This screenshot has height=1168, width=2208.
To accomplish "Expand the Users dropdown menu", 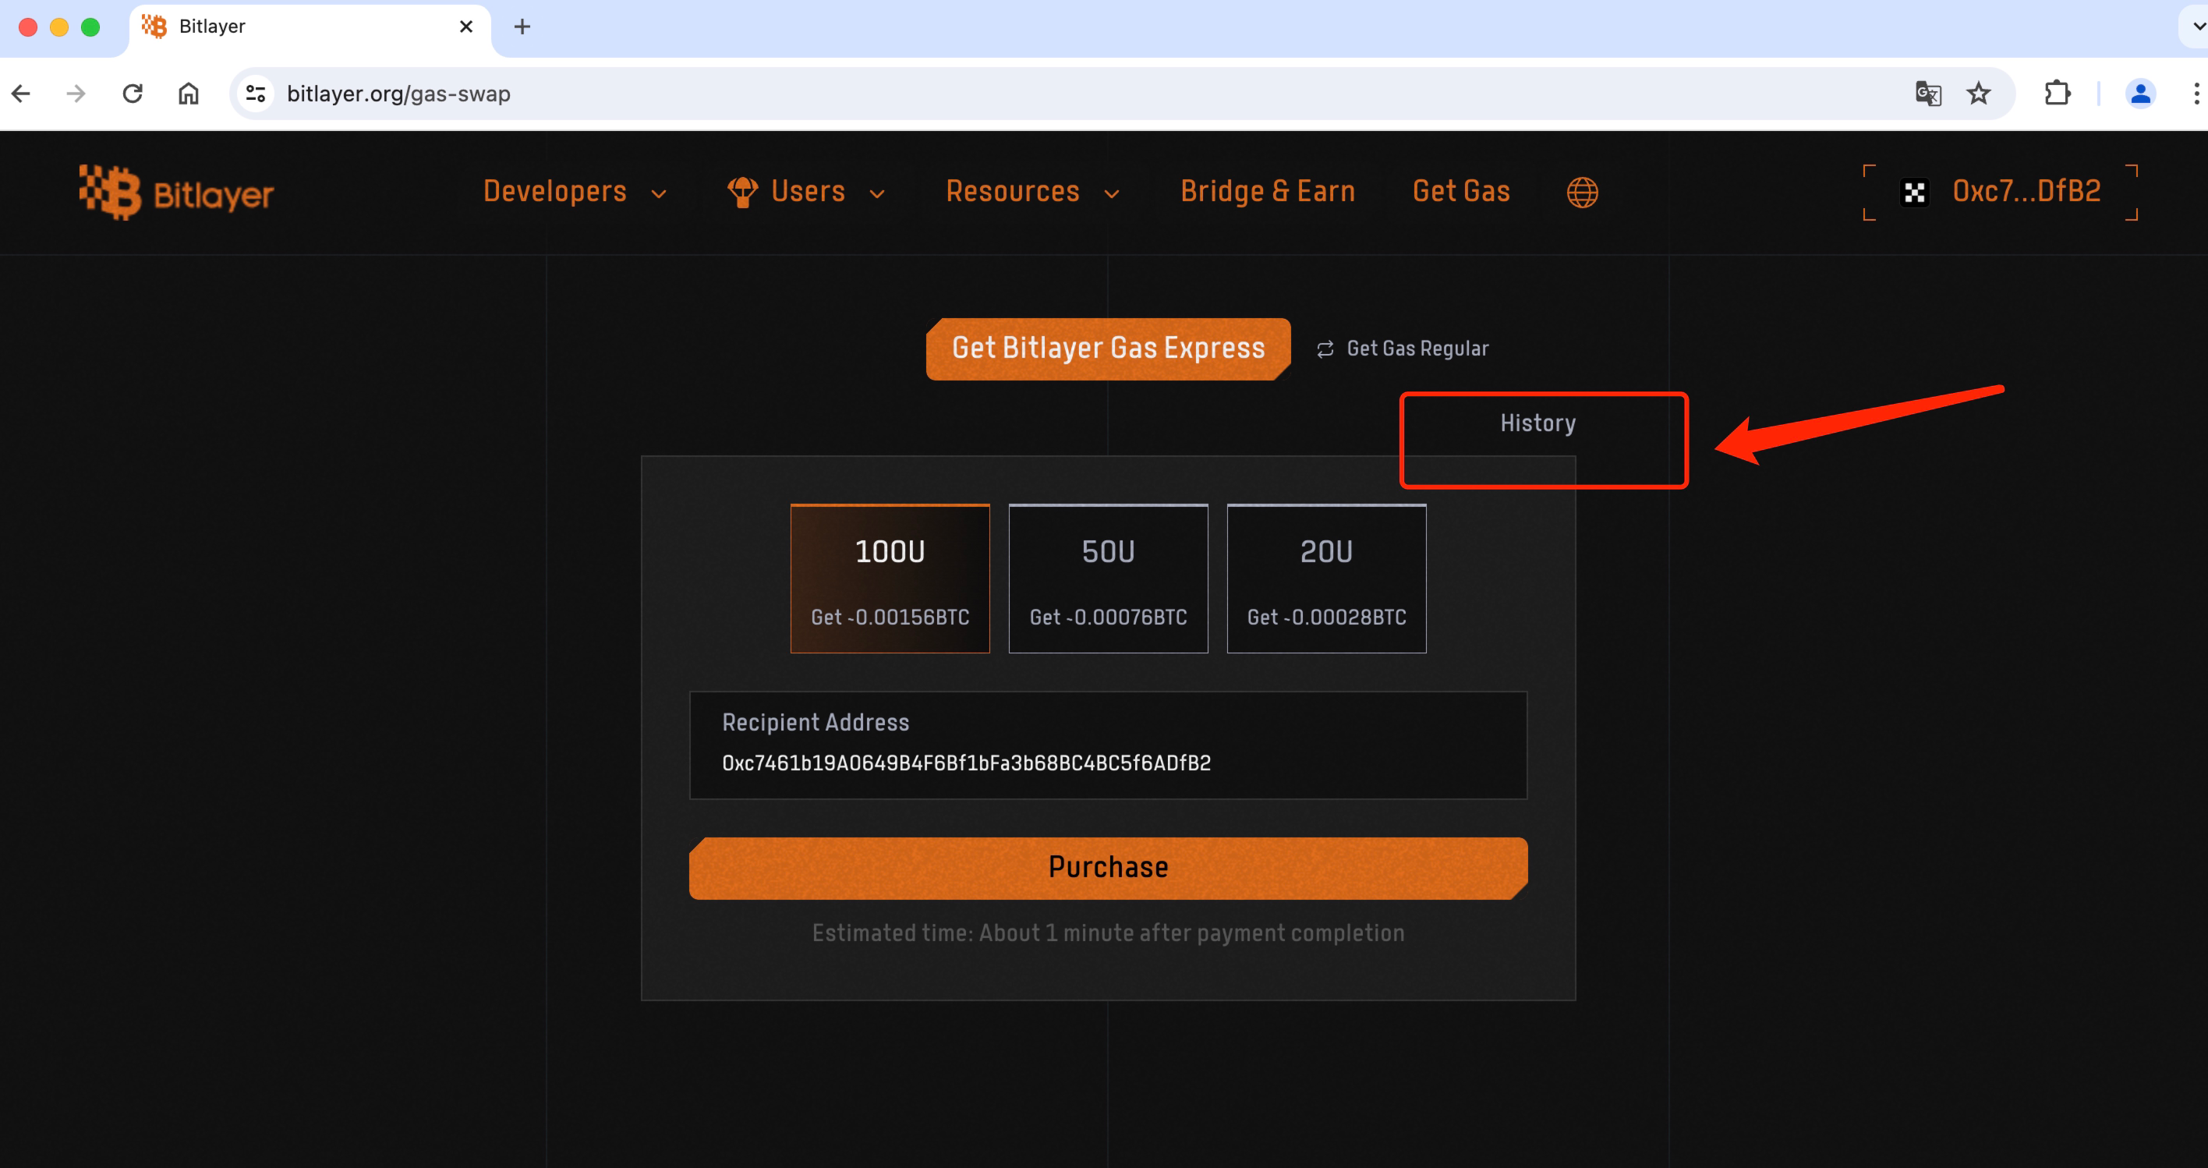I will 807,192.
